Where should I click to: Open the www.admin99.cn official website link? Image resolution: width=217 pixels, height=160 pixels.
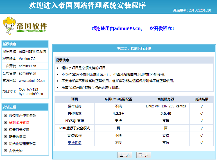[x=32, y=80]
